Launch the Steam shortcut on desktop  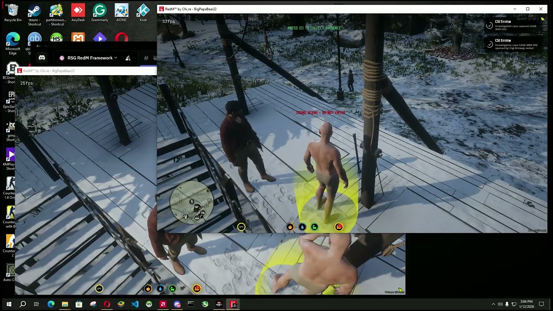[35, 15]
